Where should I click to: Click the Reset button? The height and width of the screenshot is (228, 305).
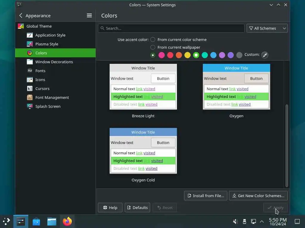click(165, 208)
